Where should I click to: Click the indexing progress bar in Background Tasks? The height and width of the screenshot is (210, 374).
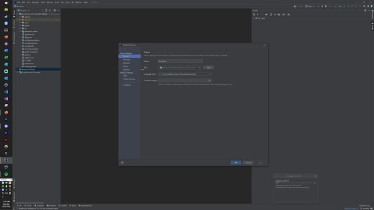(x=294, y=183)
